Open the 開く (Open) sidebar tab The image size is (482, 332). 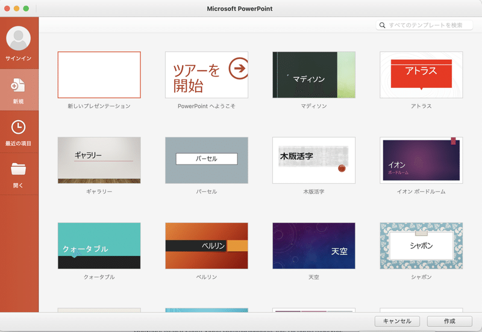19,174
